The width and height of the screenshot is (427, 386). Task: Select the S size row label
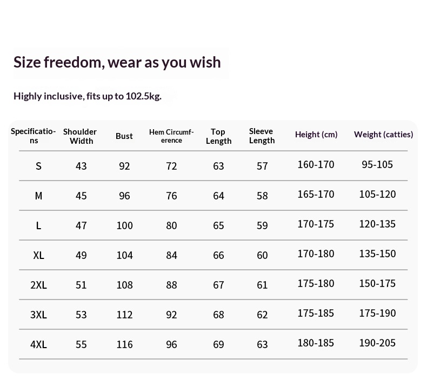click(x=38, y=166)
